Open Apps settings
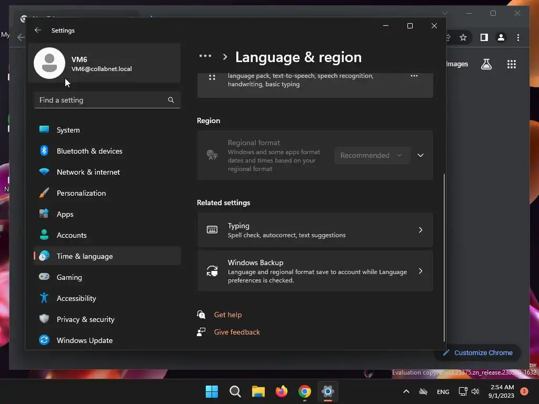The width and height of the screenshot is (539, 404). pos(107,214)
